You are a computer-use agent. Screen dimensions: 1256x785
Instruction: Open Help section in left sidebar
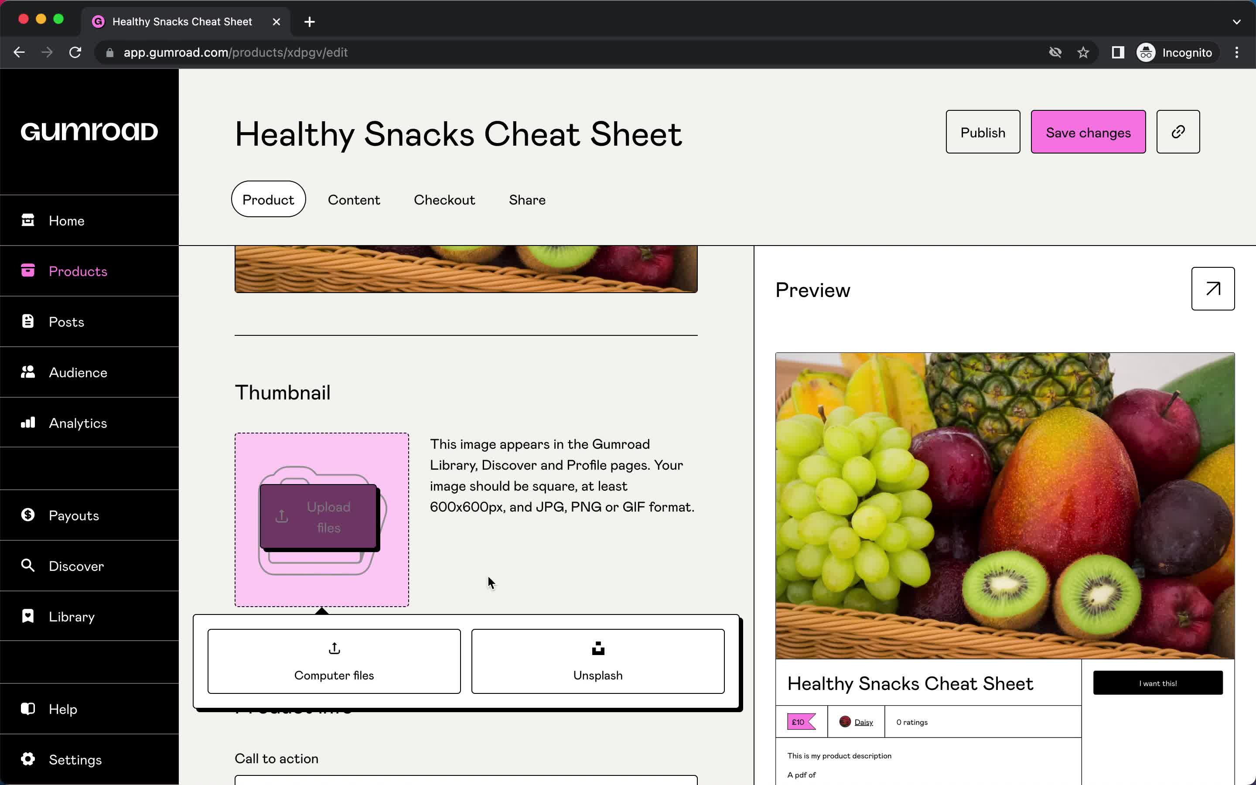click(x=62, y=709)
